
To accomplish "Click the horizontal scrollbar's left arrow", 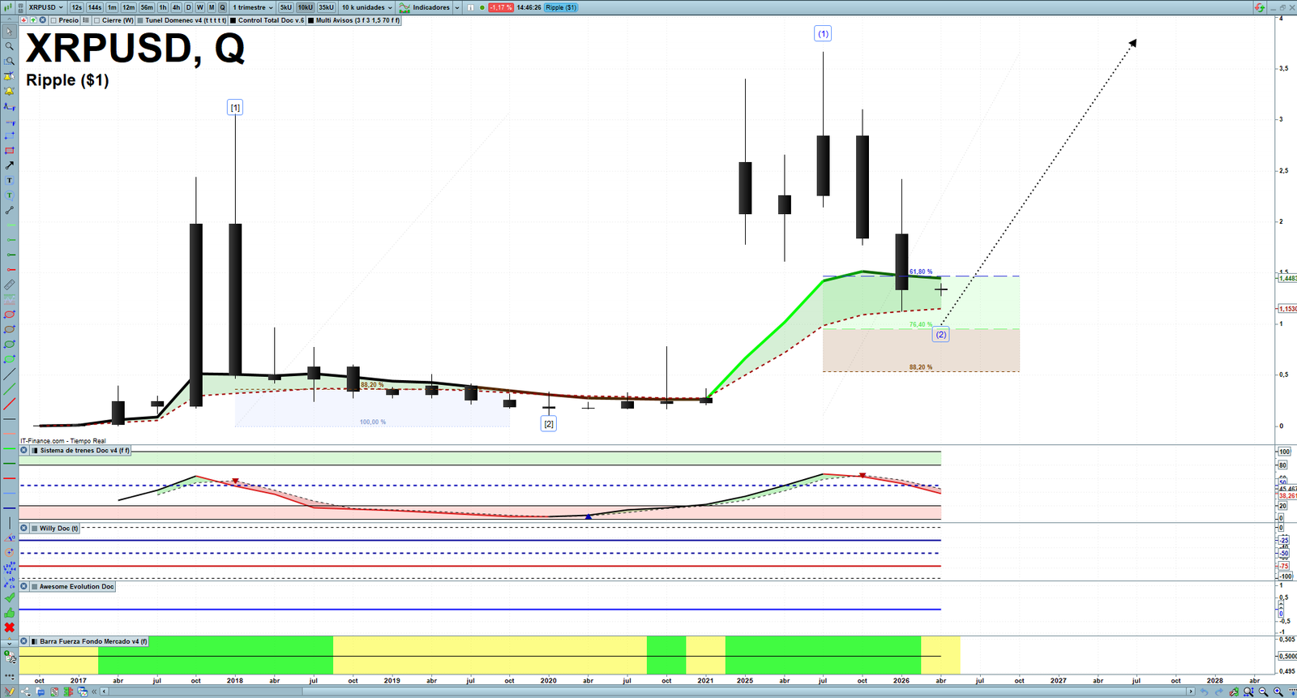I will coord(105,692).
